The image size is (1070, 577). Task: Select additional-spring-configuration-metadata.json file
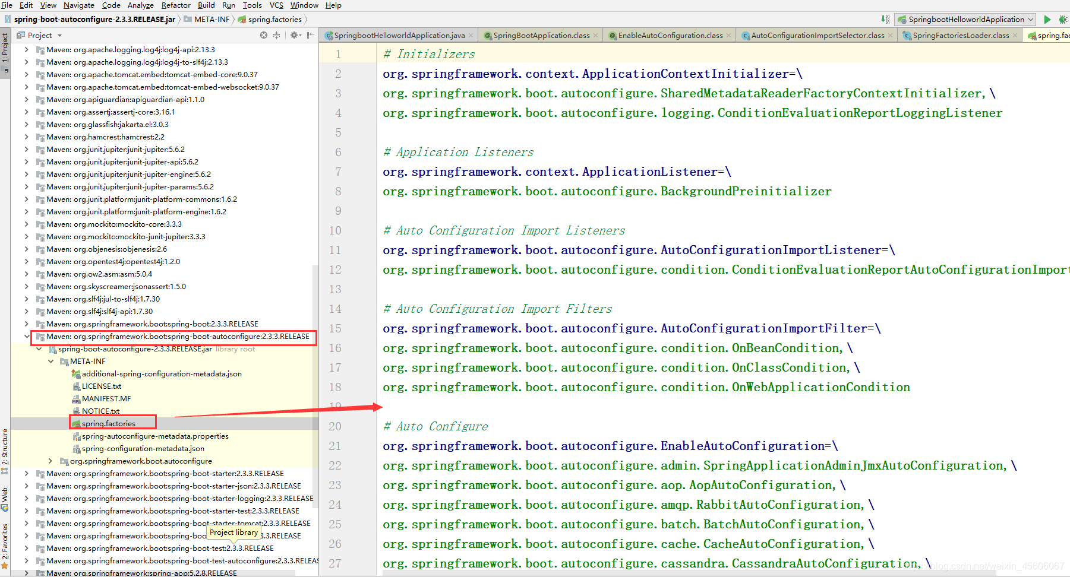162,374
